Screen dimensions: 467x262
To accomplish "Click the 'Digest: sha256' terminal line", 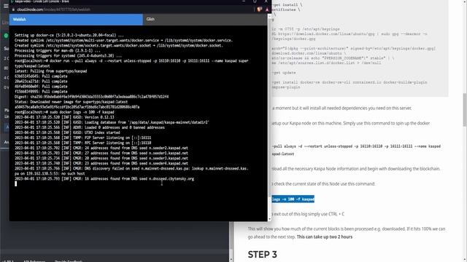I will 92,97.
